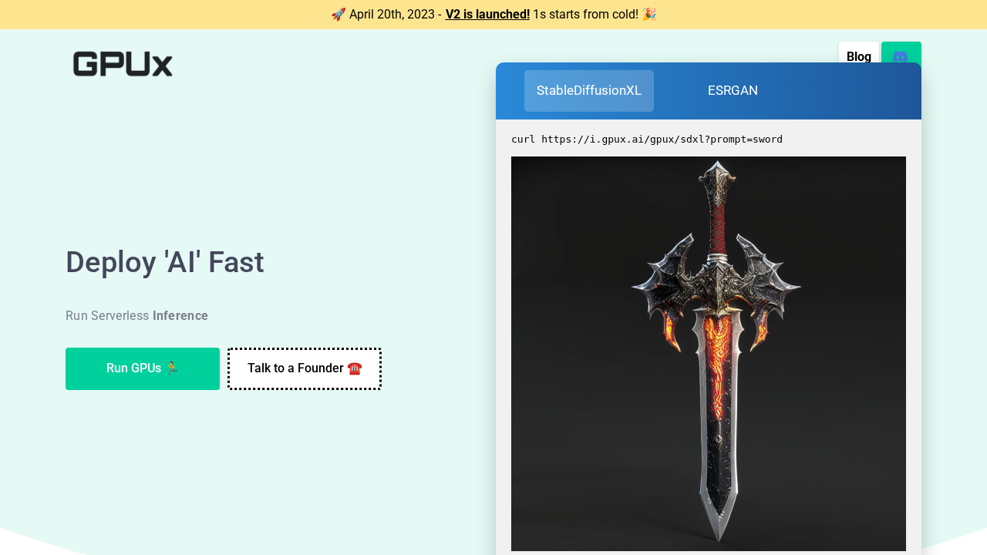987x555 pixels.
Task: Click the curl command text
Action: [x=646, y=140]
